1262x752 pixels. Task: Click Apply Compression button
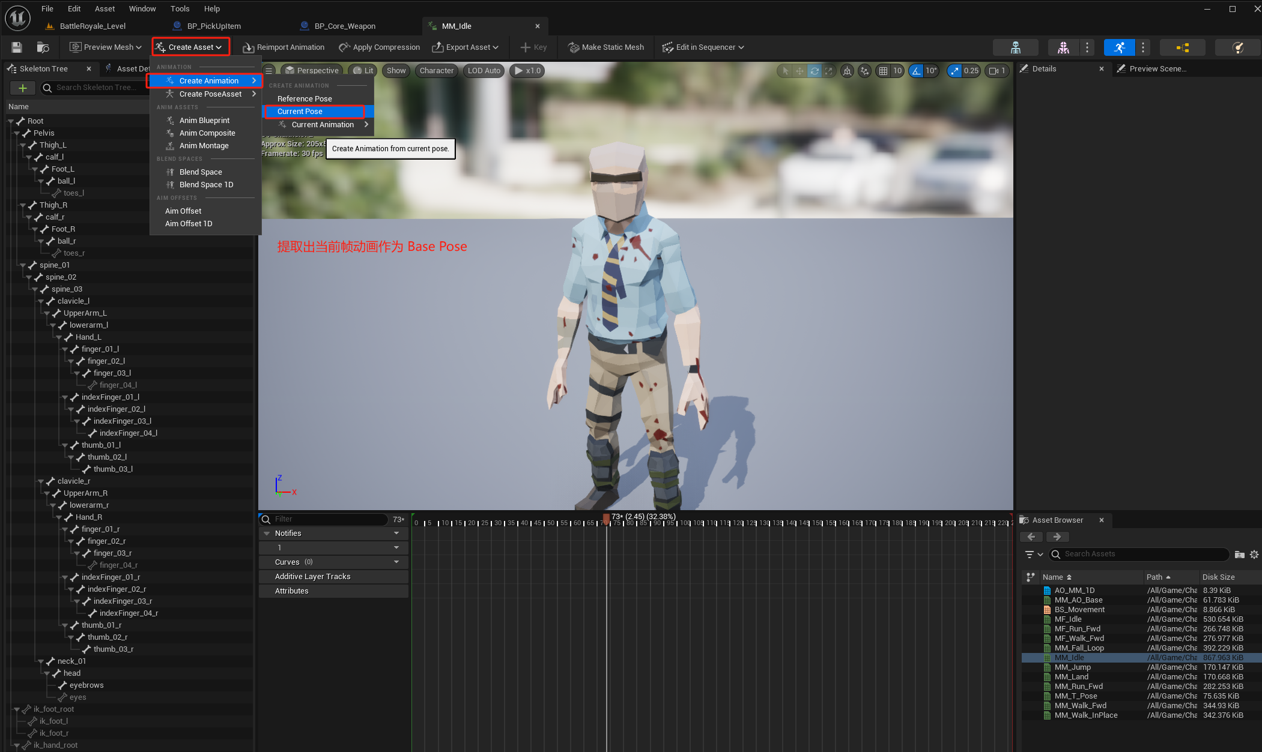(x=379, y=47)
